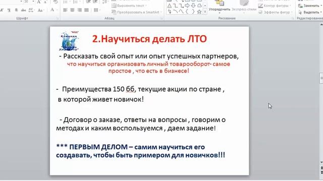Image resolution: width=323 pixels, height=181 pixels.
Task: Split text into columns
Action: tap(96, 10)
